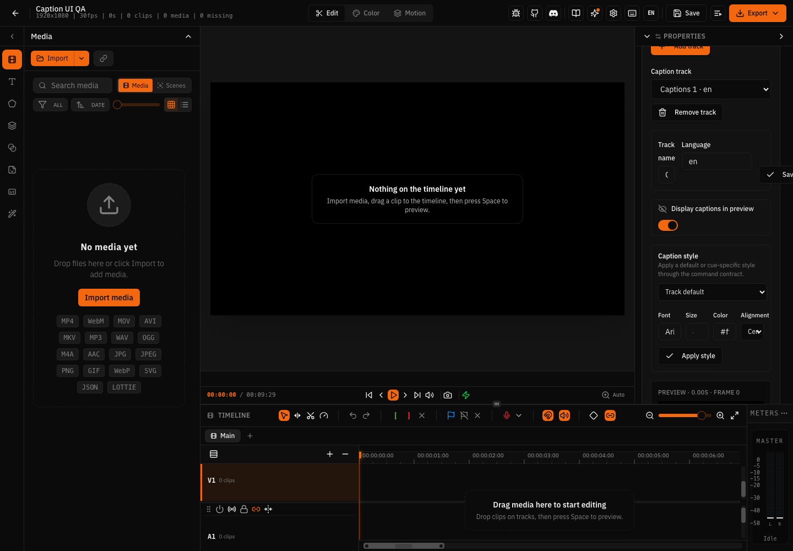Toggle timeline snapping magnet
The height and width of the screenshot is (551, 793).
coord(548,415)
